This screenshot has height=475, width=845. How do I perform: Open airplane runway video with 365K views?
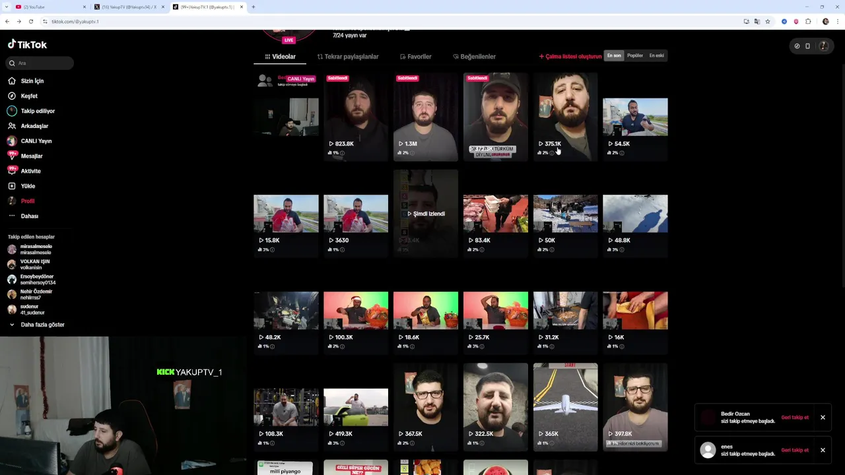pos(566,407)
